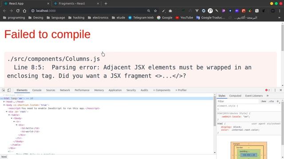Click the browser forward arrow
This screenshot has width=284, height=159.
click(11, 11)
